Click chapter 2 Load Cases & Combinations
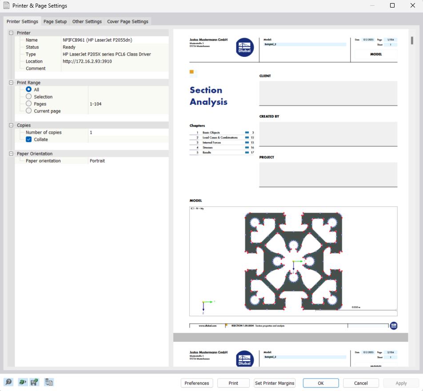The image size is (423, 391). coord(221,137)
